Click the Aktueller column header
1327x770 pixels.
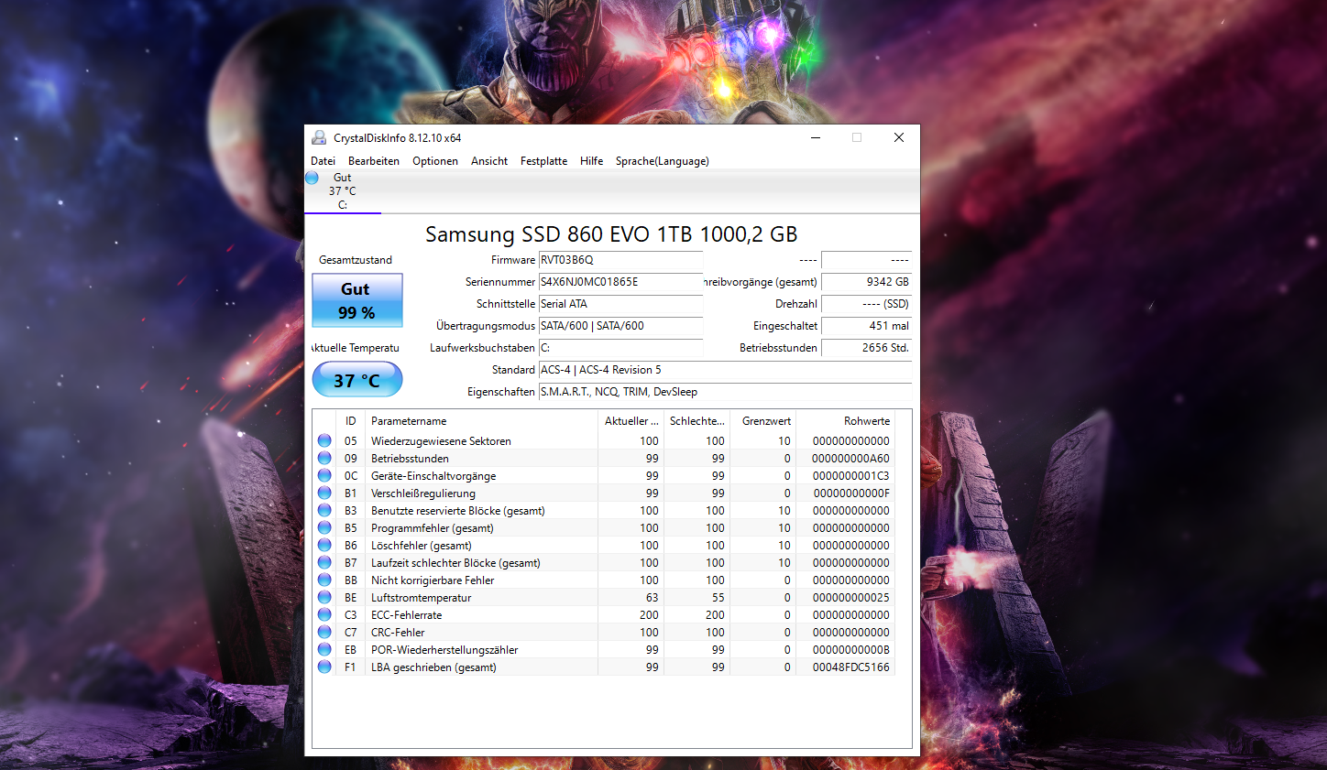pyautogui.click(x=631, y=421)
